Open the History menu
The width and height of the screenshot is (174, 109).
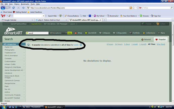(17, 4)
